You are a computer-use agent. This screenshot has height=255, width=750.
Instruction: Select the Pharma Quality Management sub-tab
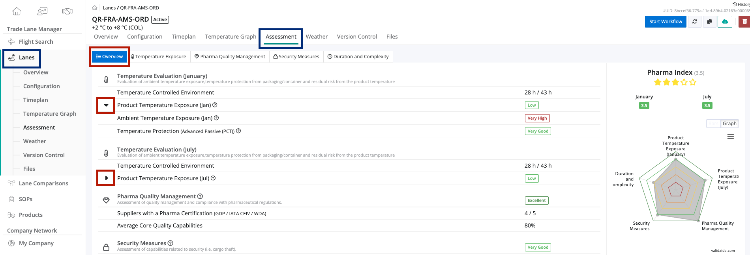pyautogui.click(x=230, y=57)
